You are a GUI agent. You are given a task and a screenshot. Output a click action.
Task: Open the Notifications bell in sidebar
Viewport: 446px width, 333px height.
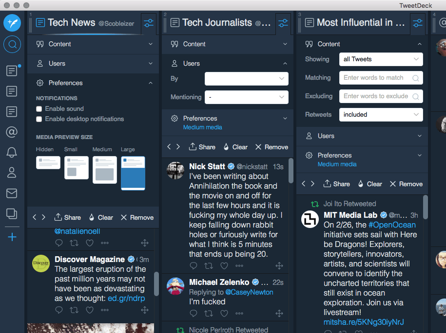coord(12,152)
